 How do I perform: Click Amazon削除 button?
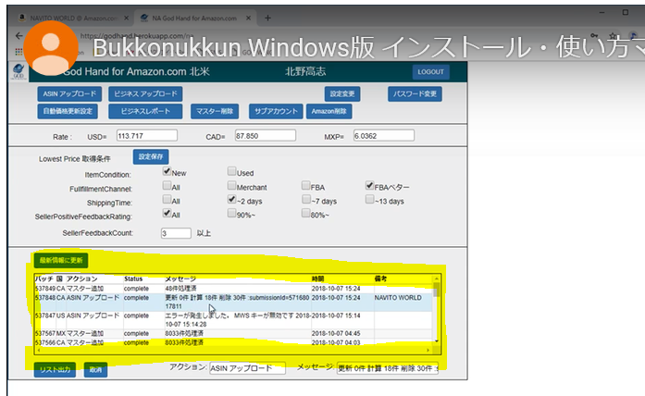pos(329,111)
